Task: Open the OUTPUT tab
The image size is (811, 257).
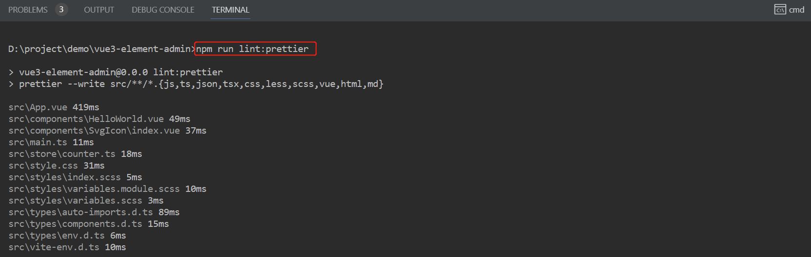Action: (99, 10)
